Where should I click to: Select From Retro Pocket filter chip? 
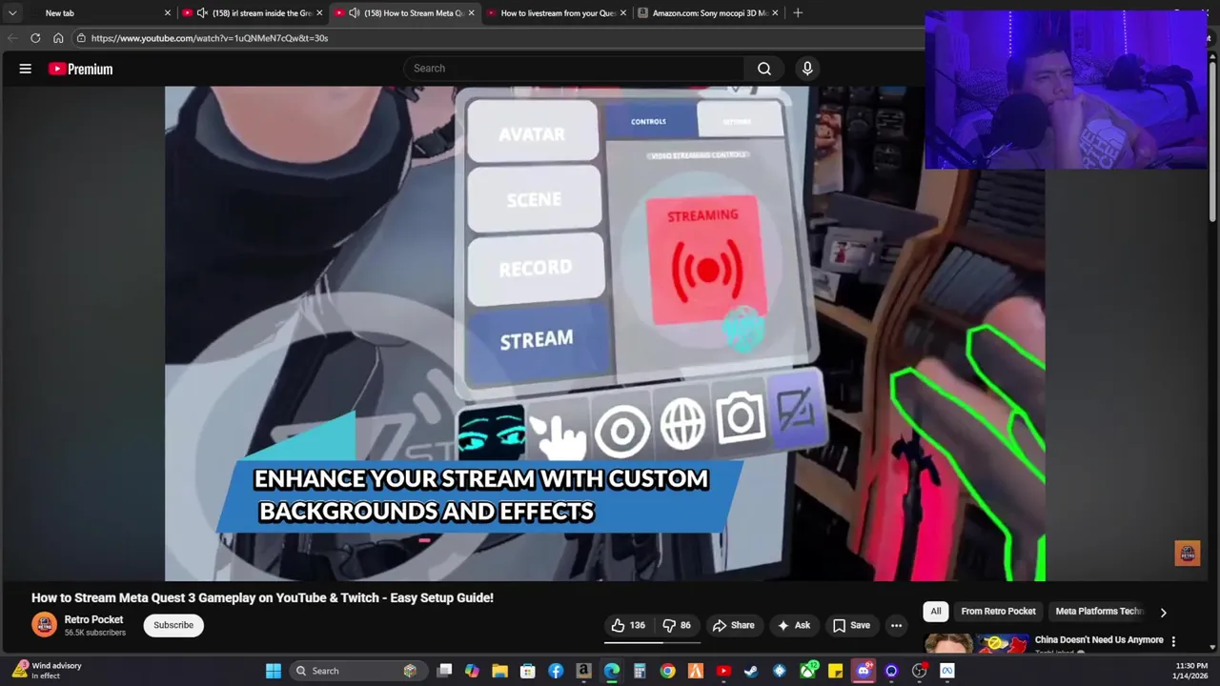998,612
